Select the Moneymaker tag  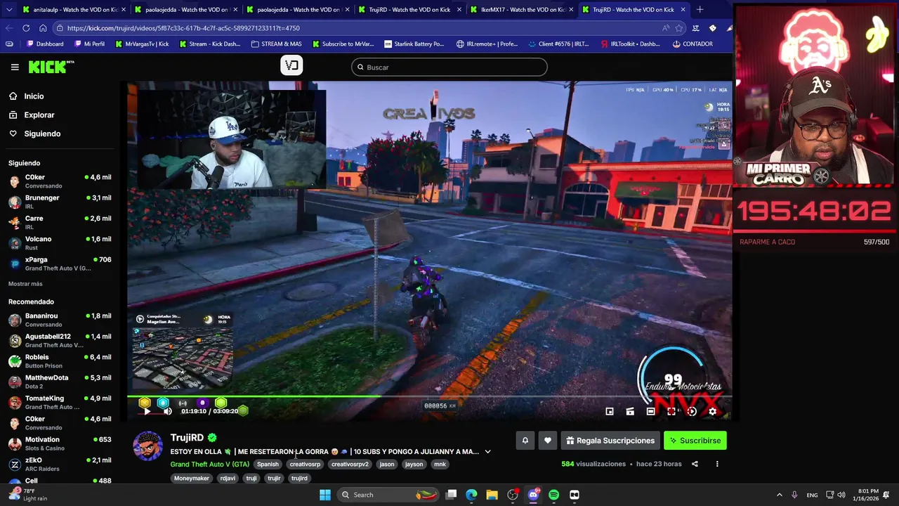click(x=192, y=478)
